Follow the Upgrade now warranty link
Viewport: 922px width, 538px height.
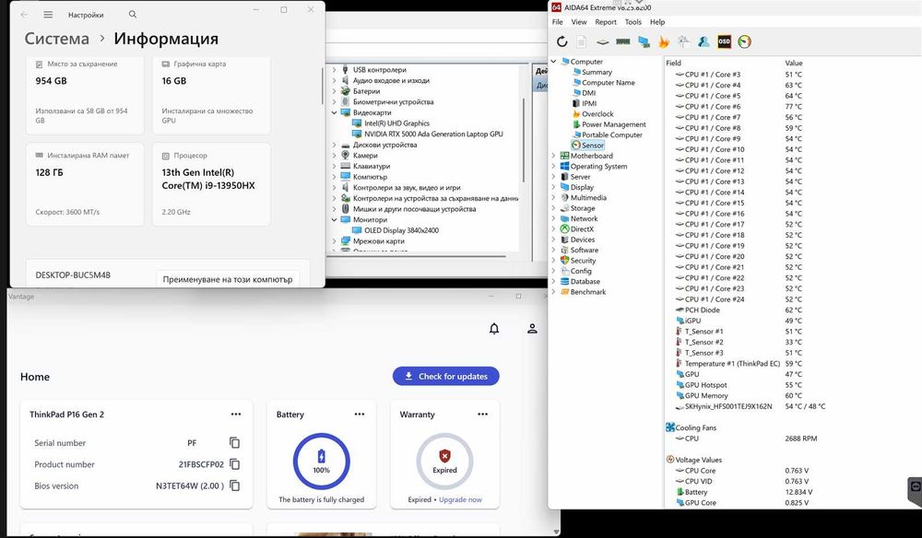(x=460, y=500)
